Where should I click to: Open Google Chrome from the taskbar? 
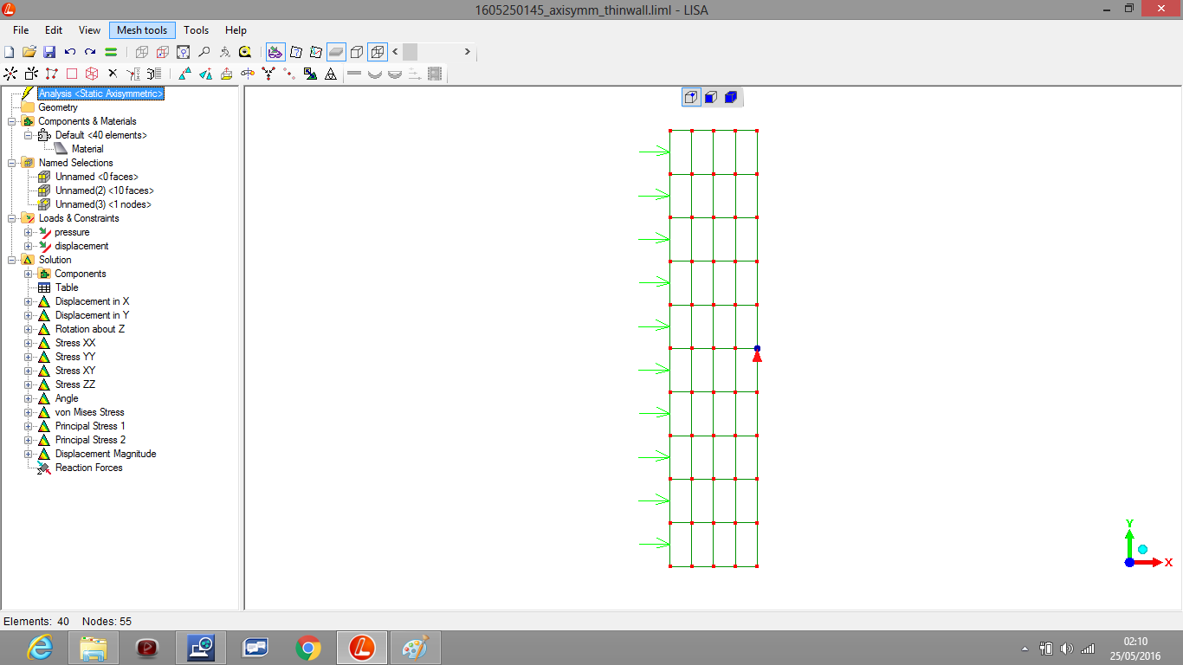pos(308,648)
